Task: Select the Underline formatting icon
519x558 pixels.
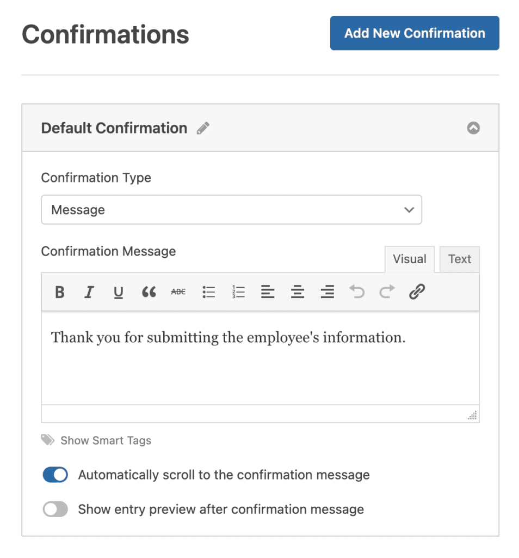Action: [x=118, y=292]
